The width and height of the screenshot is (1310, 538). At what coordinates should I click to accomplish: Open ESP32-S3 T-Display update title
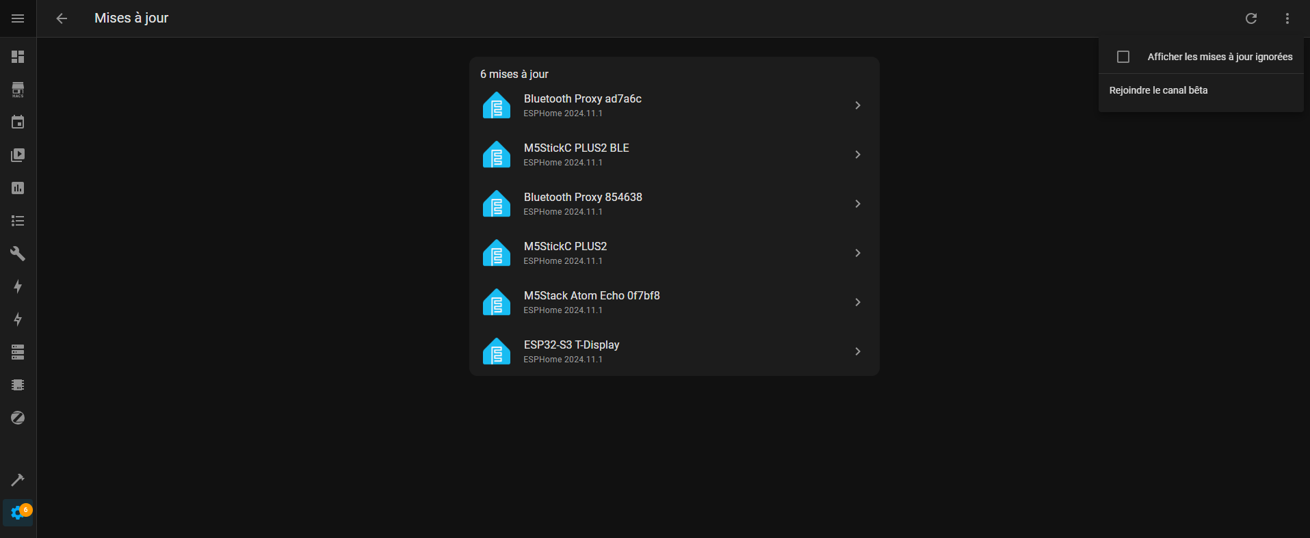tap(571, 345)
